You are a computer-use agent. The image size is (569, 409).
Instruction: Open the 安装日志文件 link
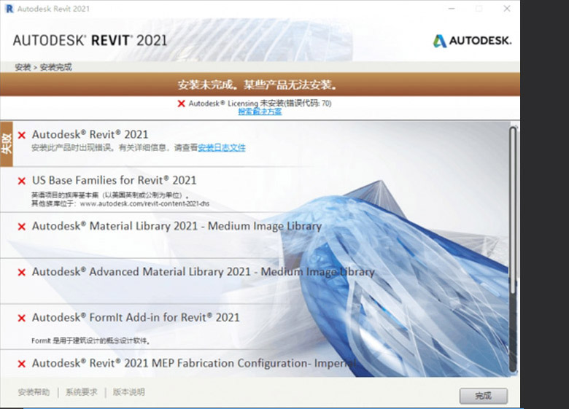[x=222, y=147]
